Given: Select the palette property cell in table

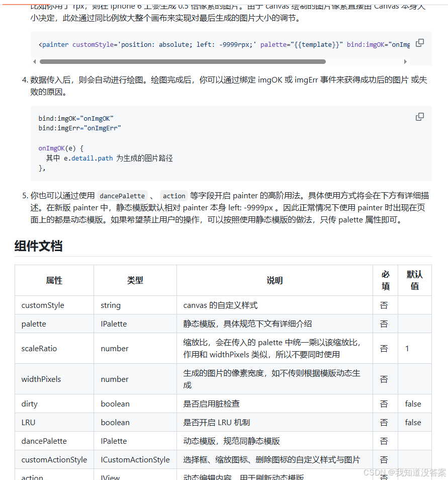Looking at the screenshot, I should tap(54, 324).
